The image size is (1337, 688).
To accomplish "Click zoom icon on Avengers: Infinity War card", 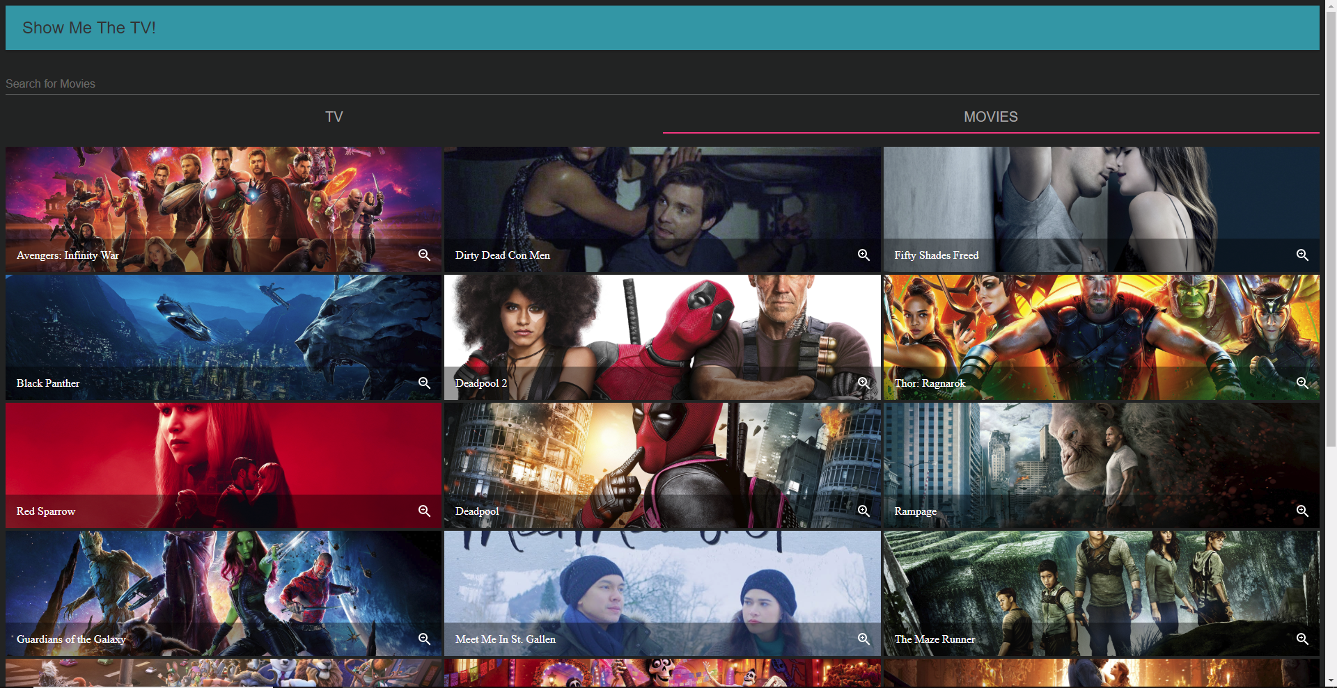I will (x=424, y=255).
